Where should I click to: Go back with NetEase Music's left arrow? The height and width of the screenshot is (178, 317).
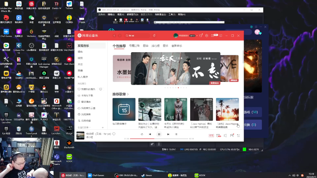114,36
